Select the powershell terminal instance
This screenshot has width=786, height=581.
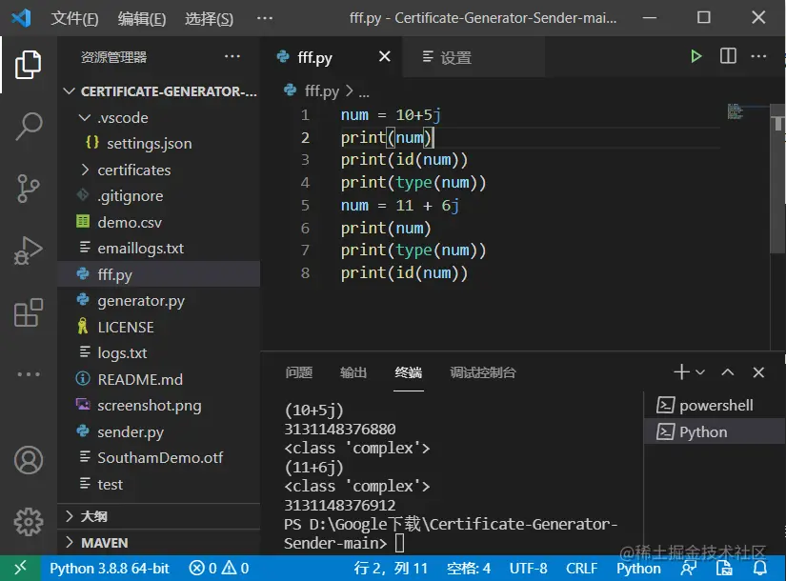point(715,405)
